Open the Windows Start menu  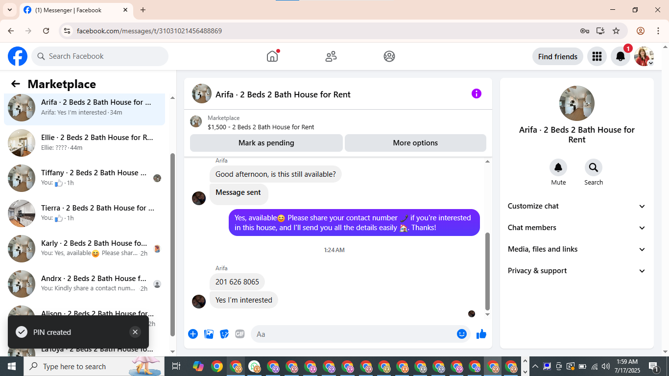(12, 366)
